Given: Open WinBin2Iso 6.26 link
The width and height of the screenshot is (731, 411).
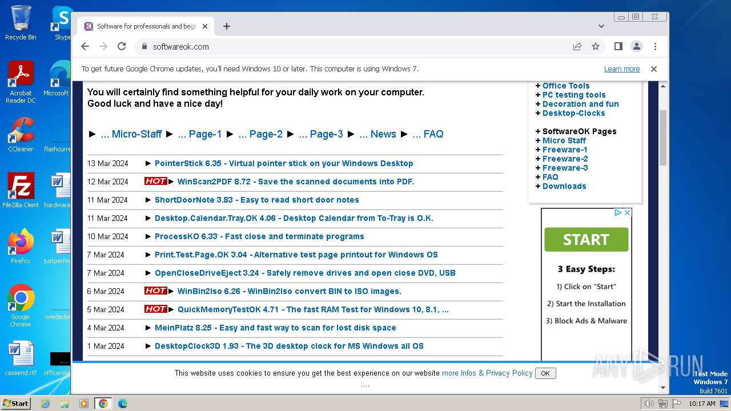Looking at the screenshot, I should pos(290,291).
